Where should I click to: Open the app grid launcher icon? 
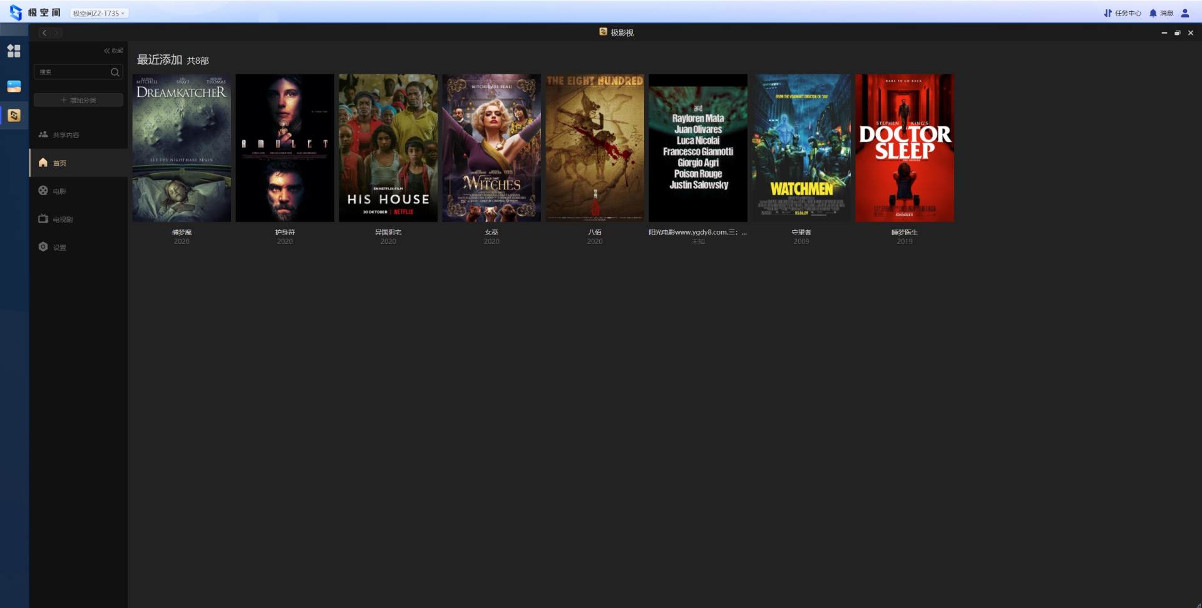click(14, 51)
